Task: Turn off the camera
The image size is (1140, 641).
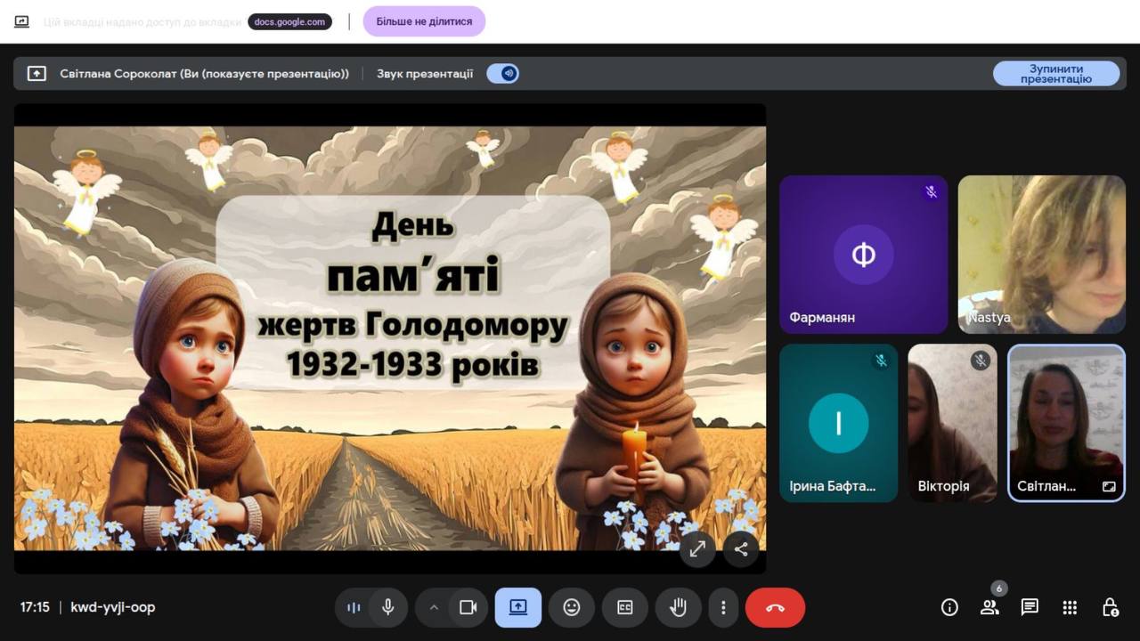Action: 468,607
